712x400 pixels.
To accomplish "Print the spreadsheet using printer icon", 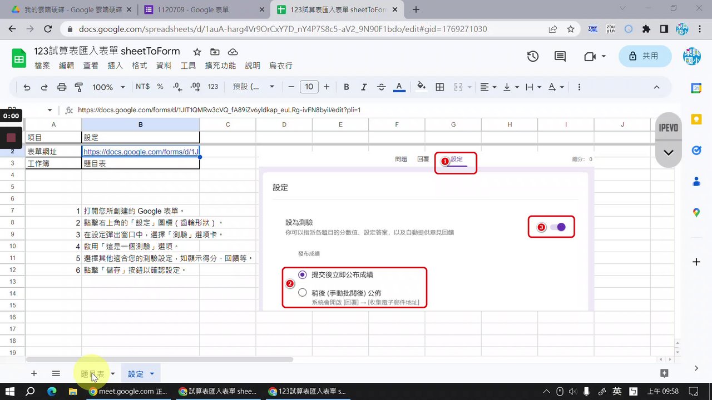I will (x=62, y=87).
